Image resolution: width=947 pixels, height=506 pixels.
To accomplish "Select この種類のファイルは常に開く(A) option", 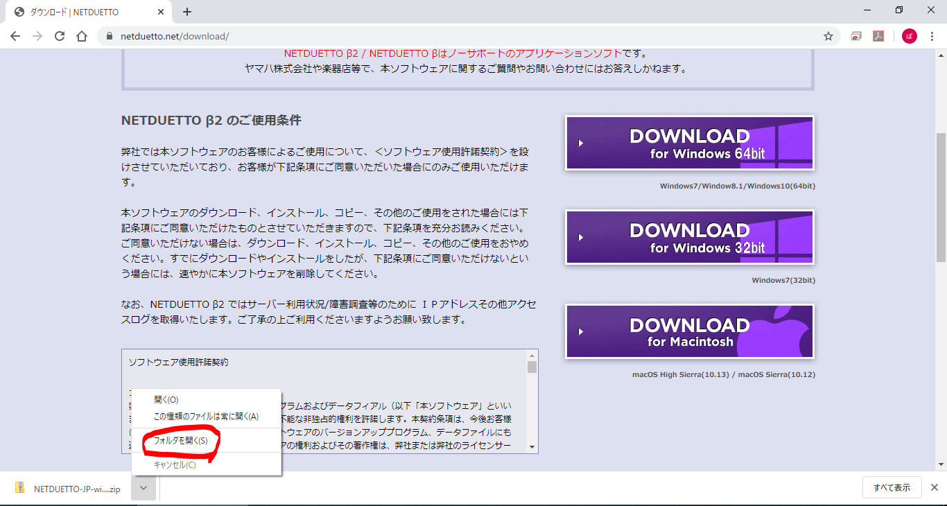I will pyautogui.click(x=207, y=416).
